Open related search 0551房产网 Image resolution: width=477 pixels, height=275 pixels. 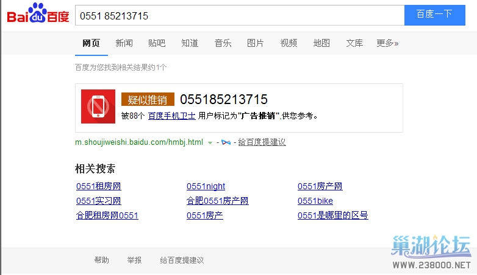point(320,186)
